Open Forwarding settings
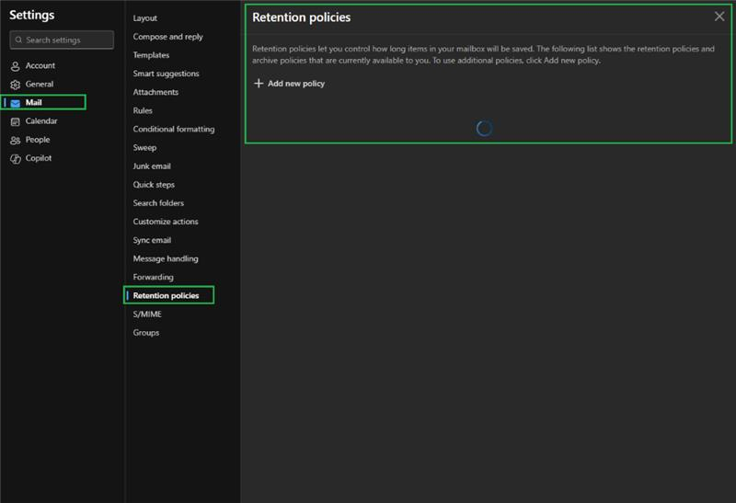Image resolution: width=736 pixels, height=503 pixels. coord(153,277)
